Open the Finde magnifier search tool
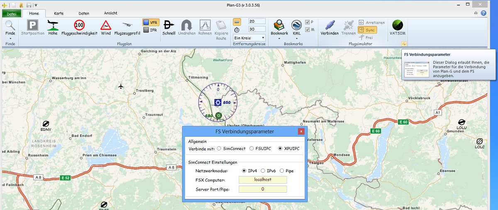 pos(10,25)
